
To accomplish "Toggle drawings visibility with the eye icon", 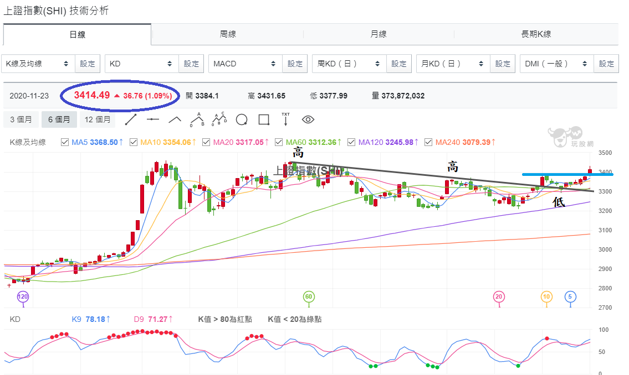I will point(308,119).
